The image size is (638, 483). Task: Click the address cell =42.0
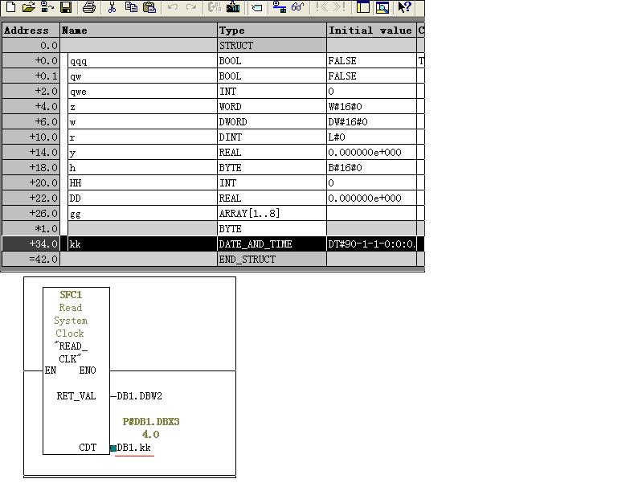pyautogui.click(x=31, y=260)
